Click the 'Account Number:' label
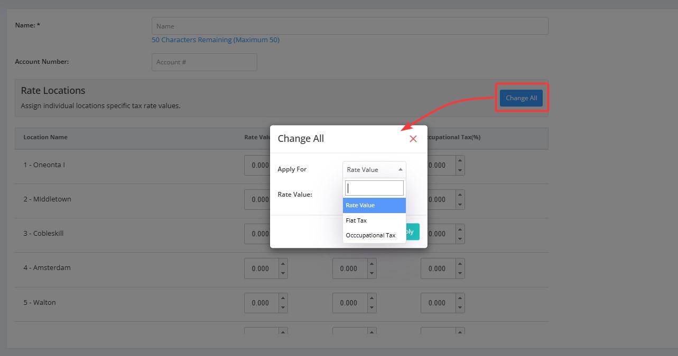The width and height of the screenshot is (678, 356). click(42, 62)
